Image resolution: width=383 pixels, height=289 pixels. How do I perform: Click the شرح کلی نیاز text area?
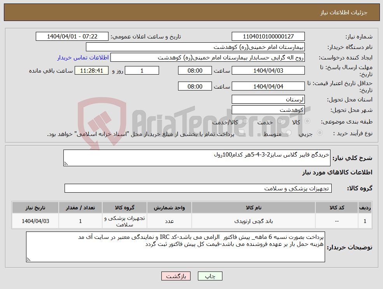(x=197, y=158)
